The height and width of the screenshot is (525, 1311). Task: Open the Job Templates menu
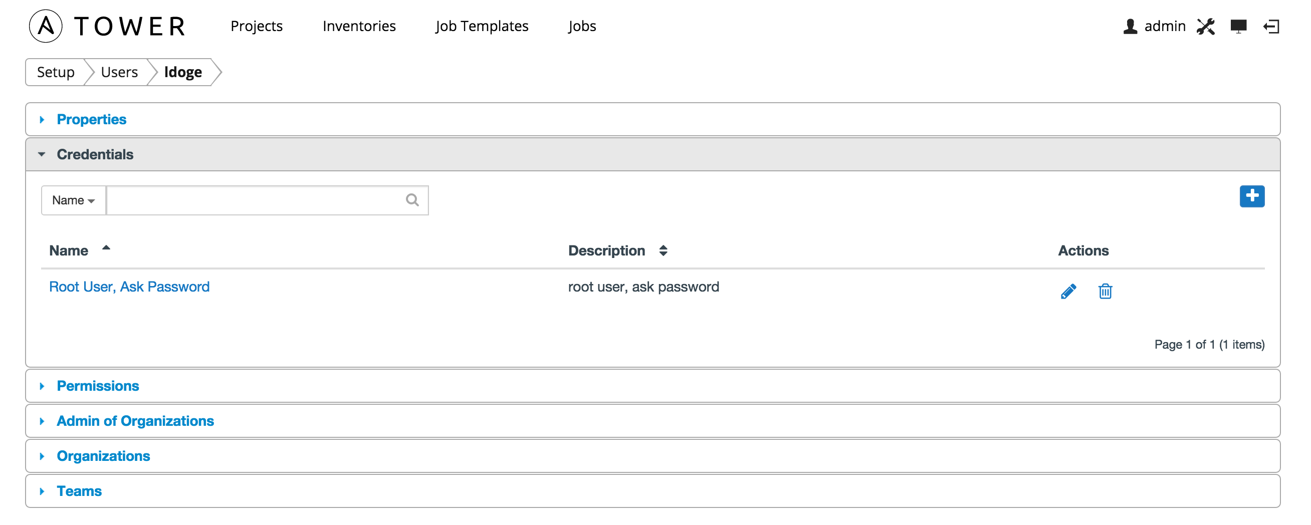[x=482, y=27]
